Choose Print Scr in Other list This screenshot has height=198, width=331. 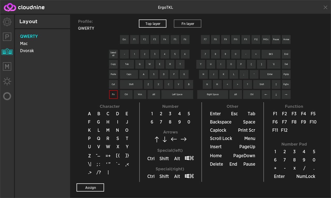[x=246, y=130]
